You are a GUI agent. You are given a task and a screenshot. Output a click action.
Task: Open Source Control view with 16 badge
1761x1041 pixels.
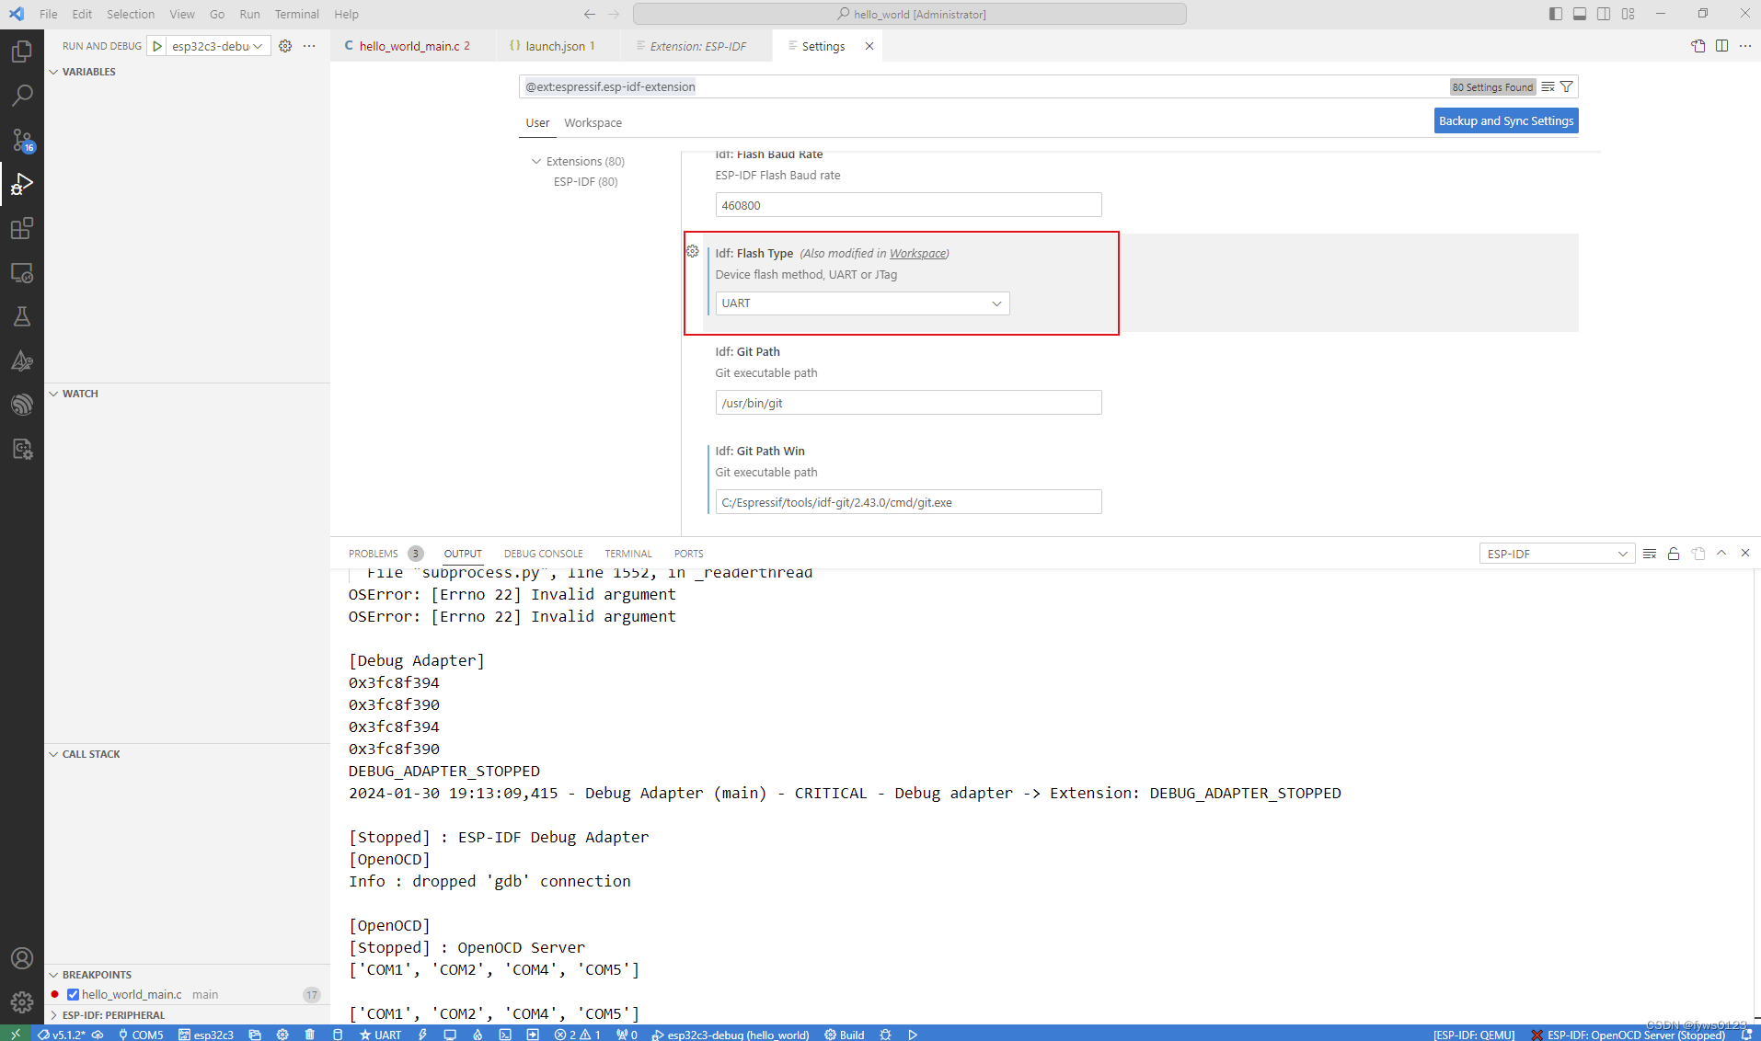22,140
